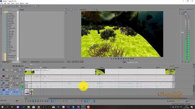
Task: Click the Split event icon
Action: tap(73, 101)
